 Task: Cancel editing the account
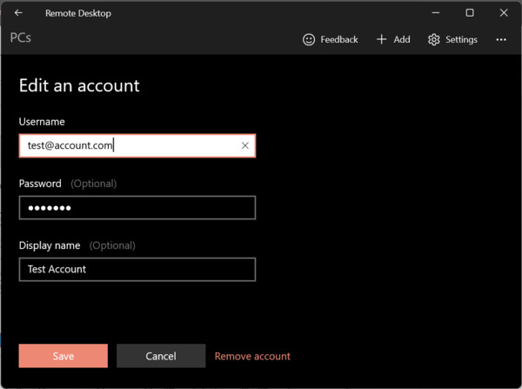point(161,356)
